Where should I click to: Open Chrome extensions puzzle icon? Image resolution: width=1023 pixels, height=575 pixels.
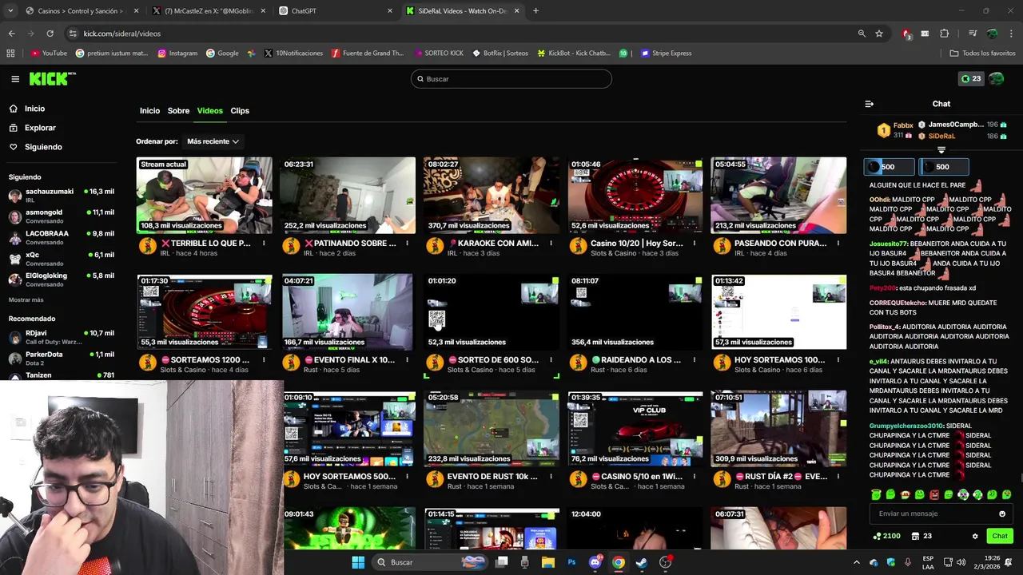[945, 34]
